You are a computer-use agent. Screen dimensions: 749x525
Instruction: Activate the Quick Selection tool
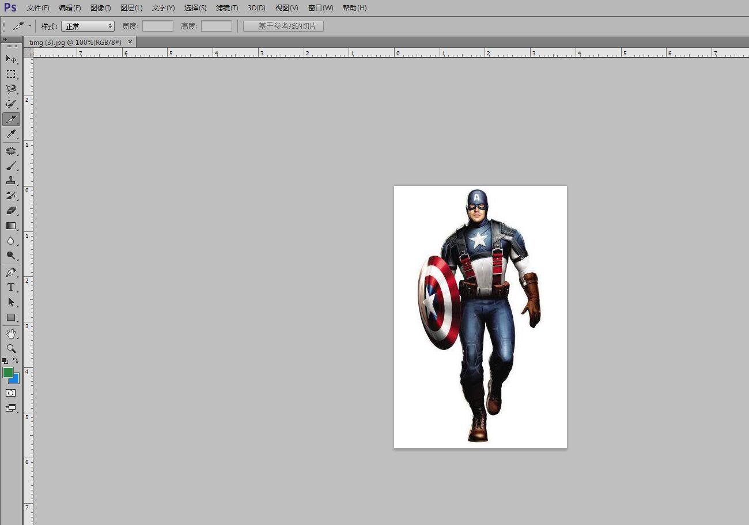(11, 104)
